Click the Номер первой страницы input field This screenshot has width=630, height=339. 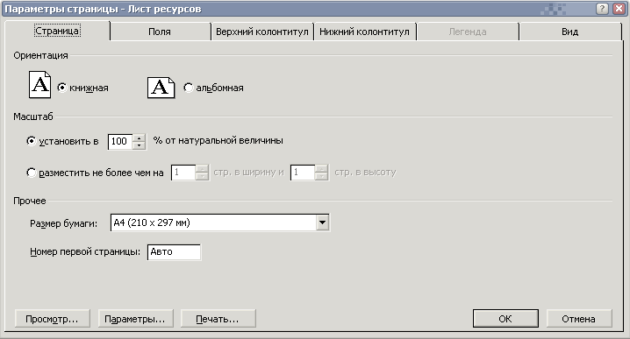pyautogui.click(x=174, y=252)
